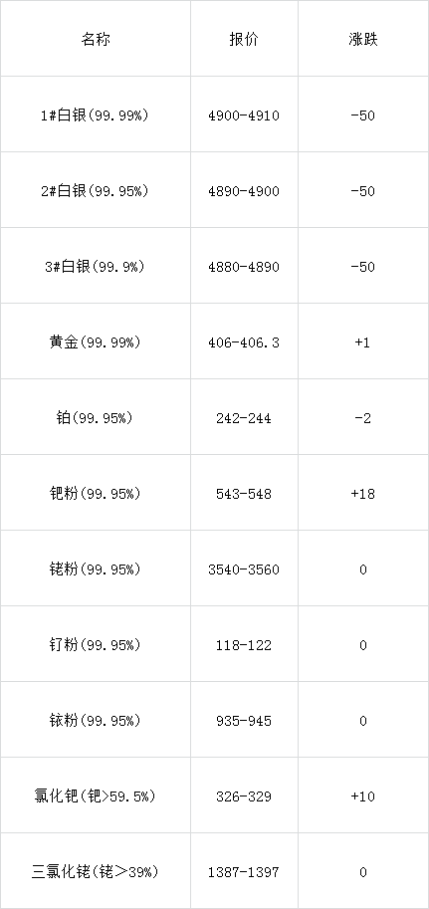Select the 铂(99.95%) name cell

[x=96, y=418]
